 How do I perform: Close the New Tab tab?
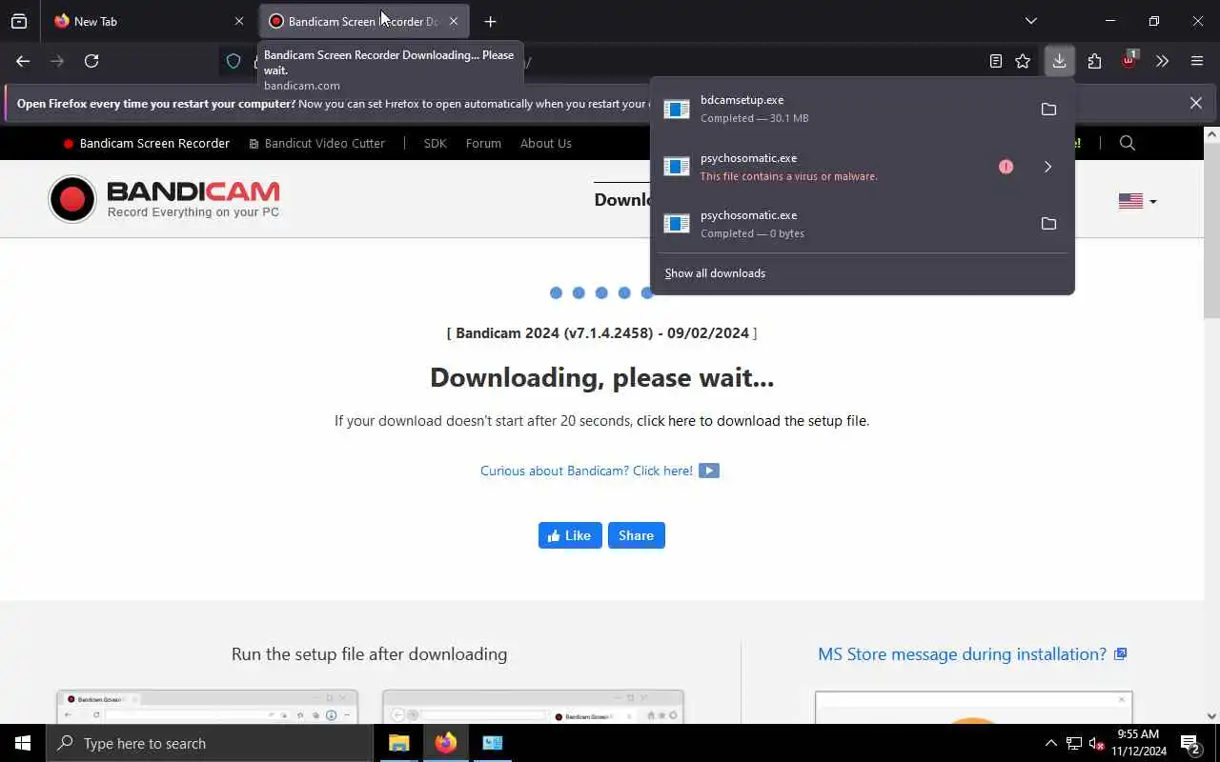[239, 21]
